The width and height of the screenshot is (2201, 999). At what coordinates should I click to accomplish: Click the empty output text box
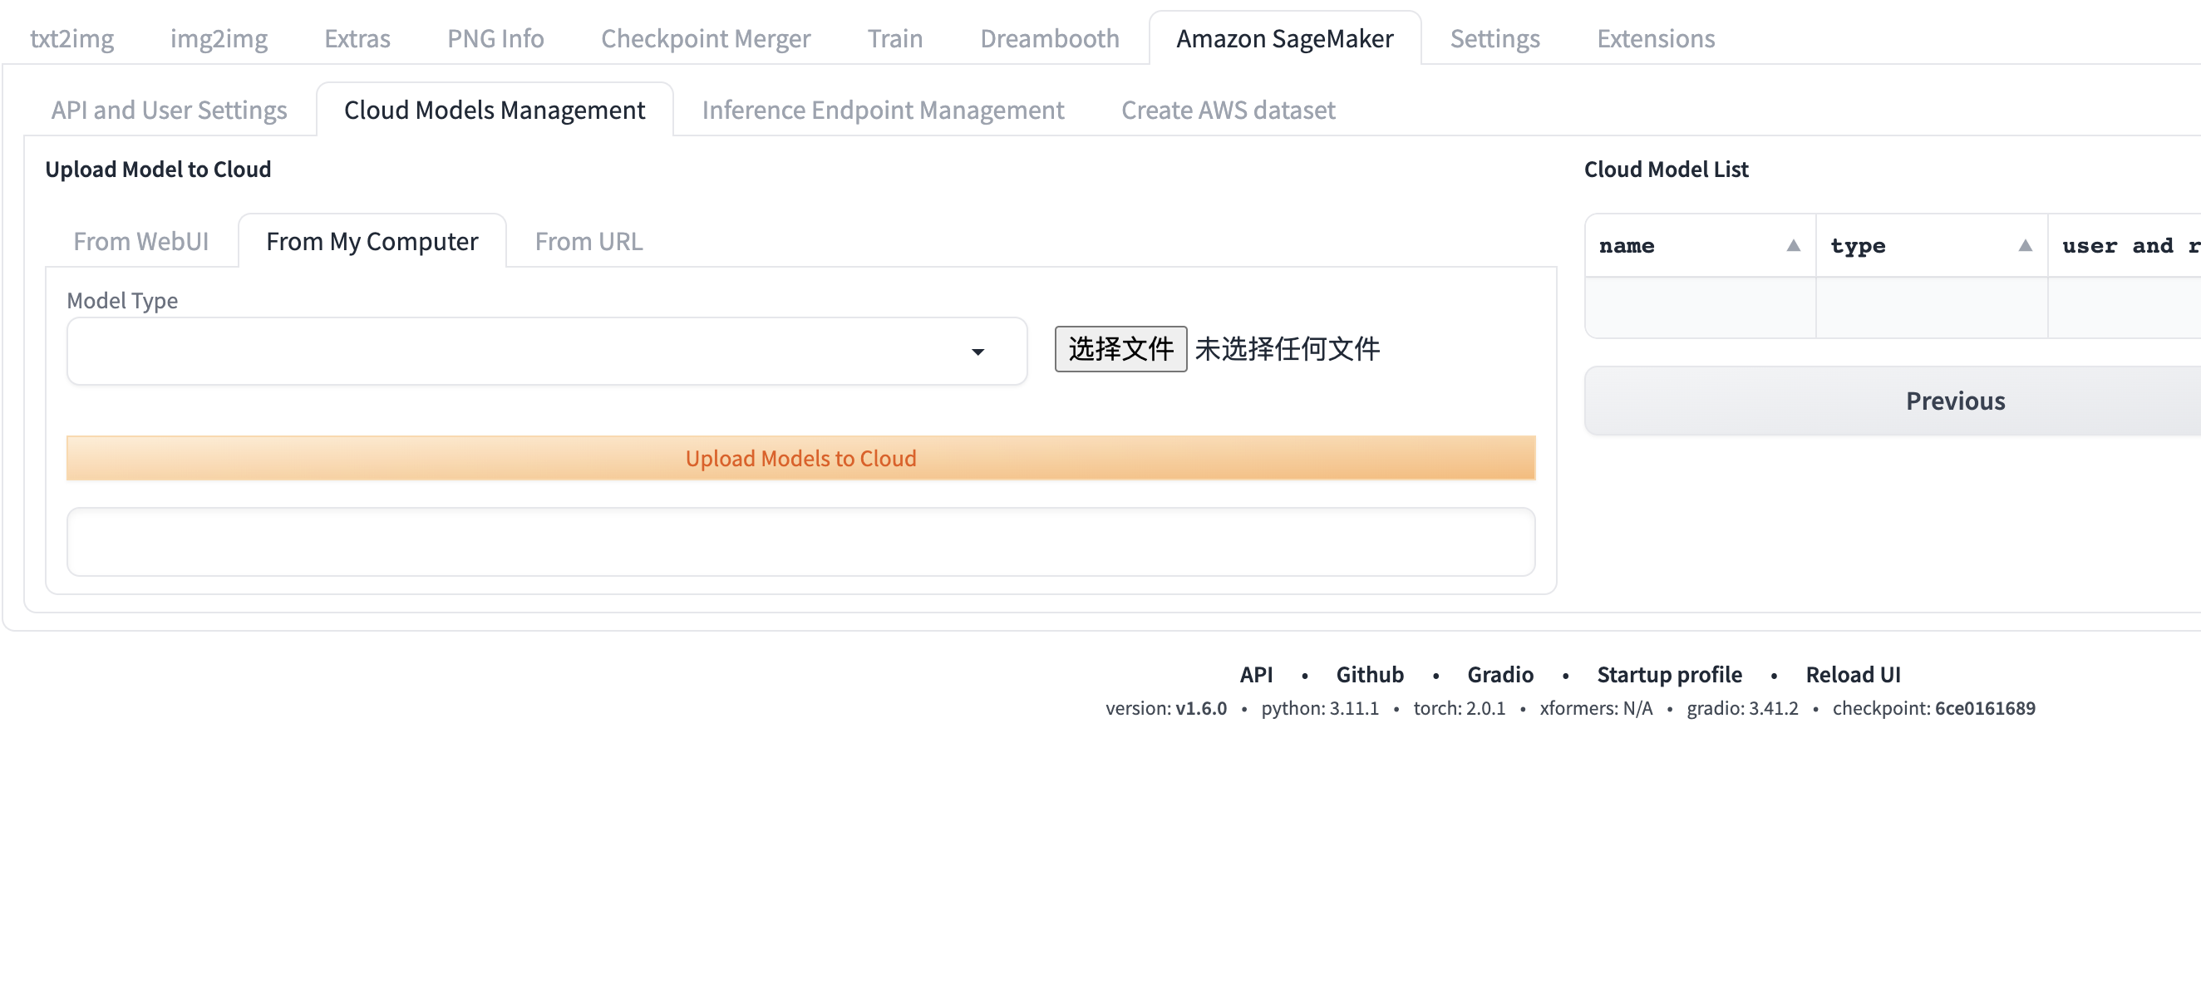[x=800, y=542]
